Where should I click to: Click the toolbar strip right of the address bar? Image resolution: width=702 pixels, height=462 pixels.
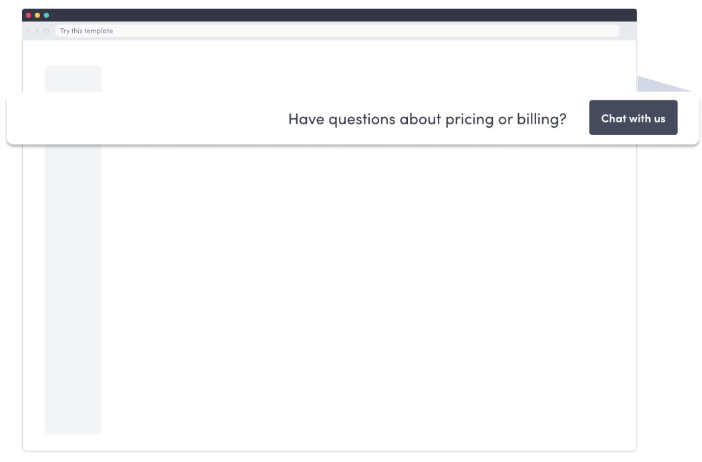628,31
